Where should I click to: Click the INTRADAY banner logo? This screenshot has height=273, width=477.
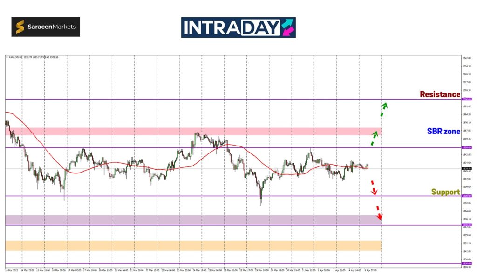[238, 27]
